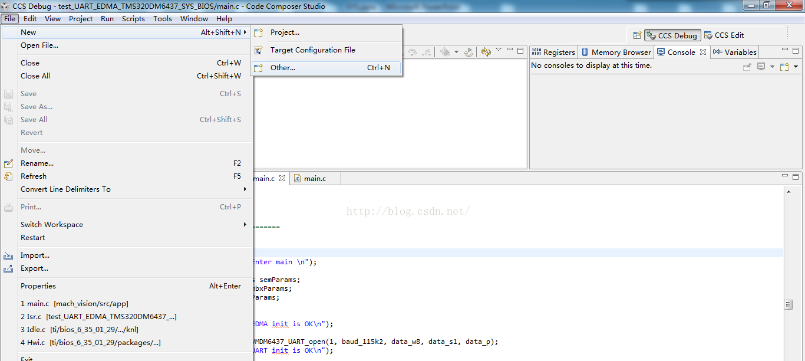Click the editor vertical scrollbar thumb
Viewport: 805px width, 361px height.
(x=788, y=304)
